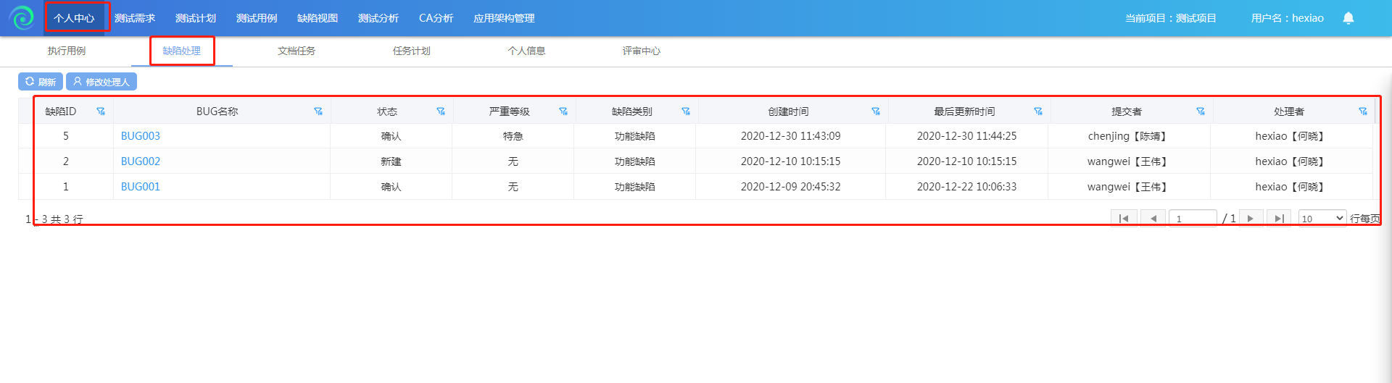Click submitter chenjing【陈靖】 cell

point(1129,136)
